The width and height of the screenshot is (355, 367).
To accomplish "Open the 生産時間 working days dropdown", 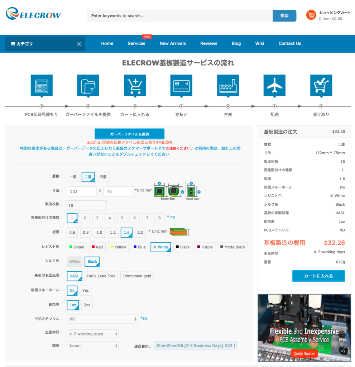I will click(x=93, y=334).
